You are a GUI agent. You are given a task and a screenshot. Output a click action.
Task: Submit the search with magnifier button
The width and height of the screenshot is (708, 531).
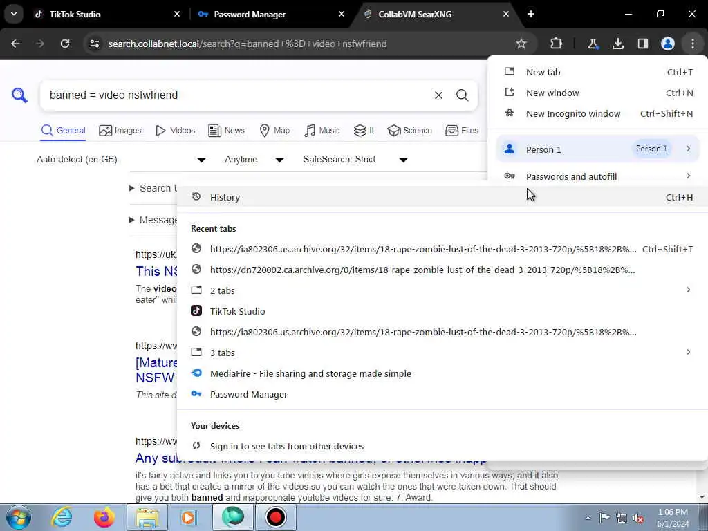click(x=462, y=95)
